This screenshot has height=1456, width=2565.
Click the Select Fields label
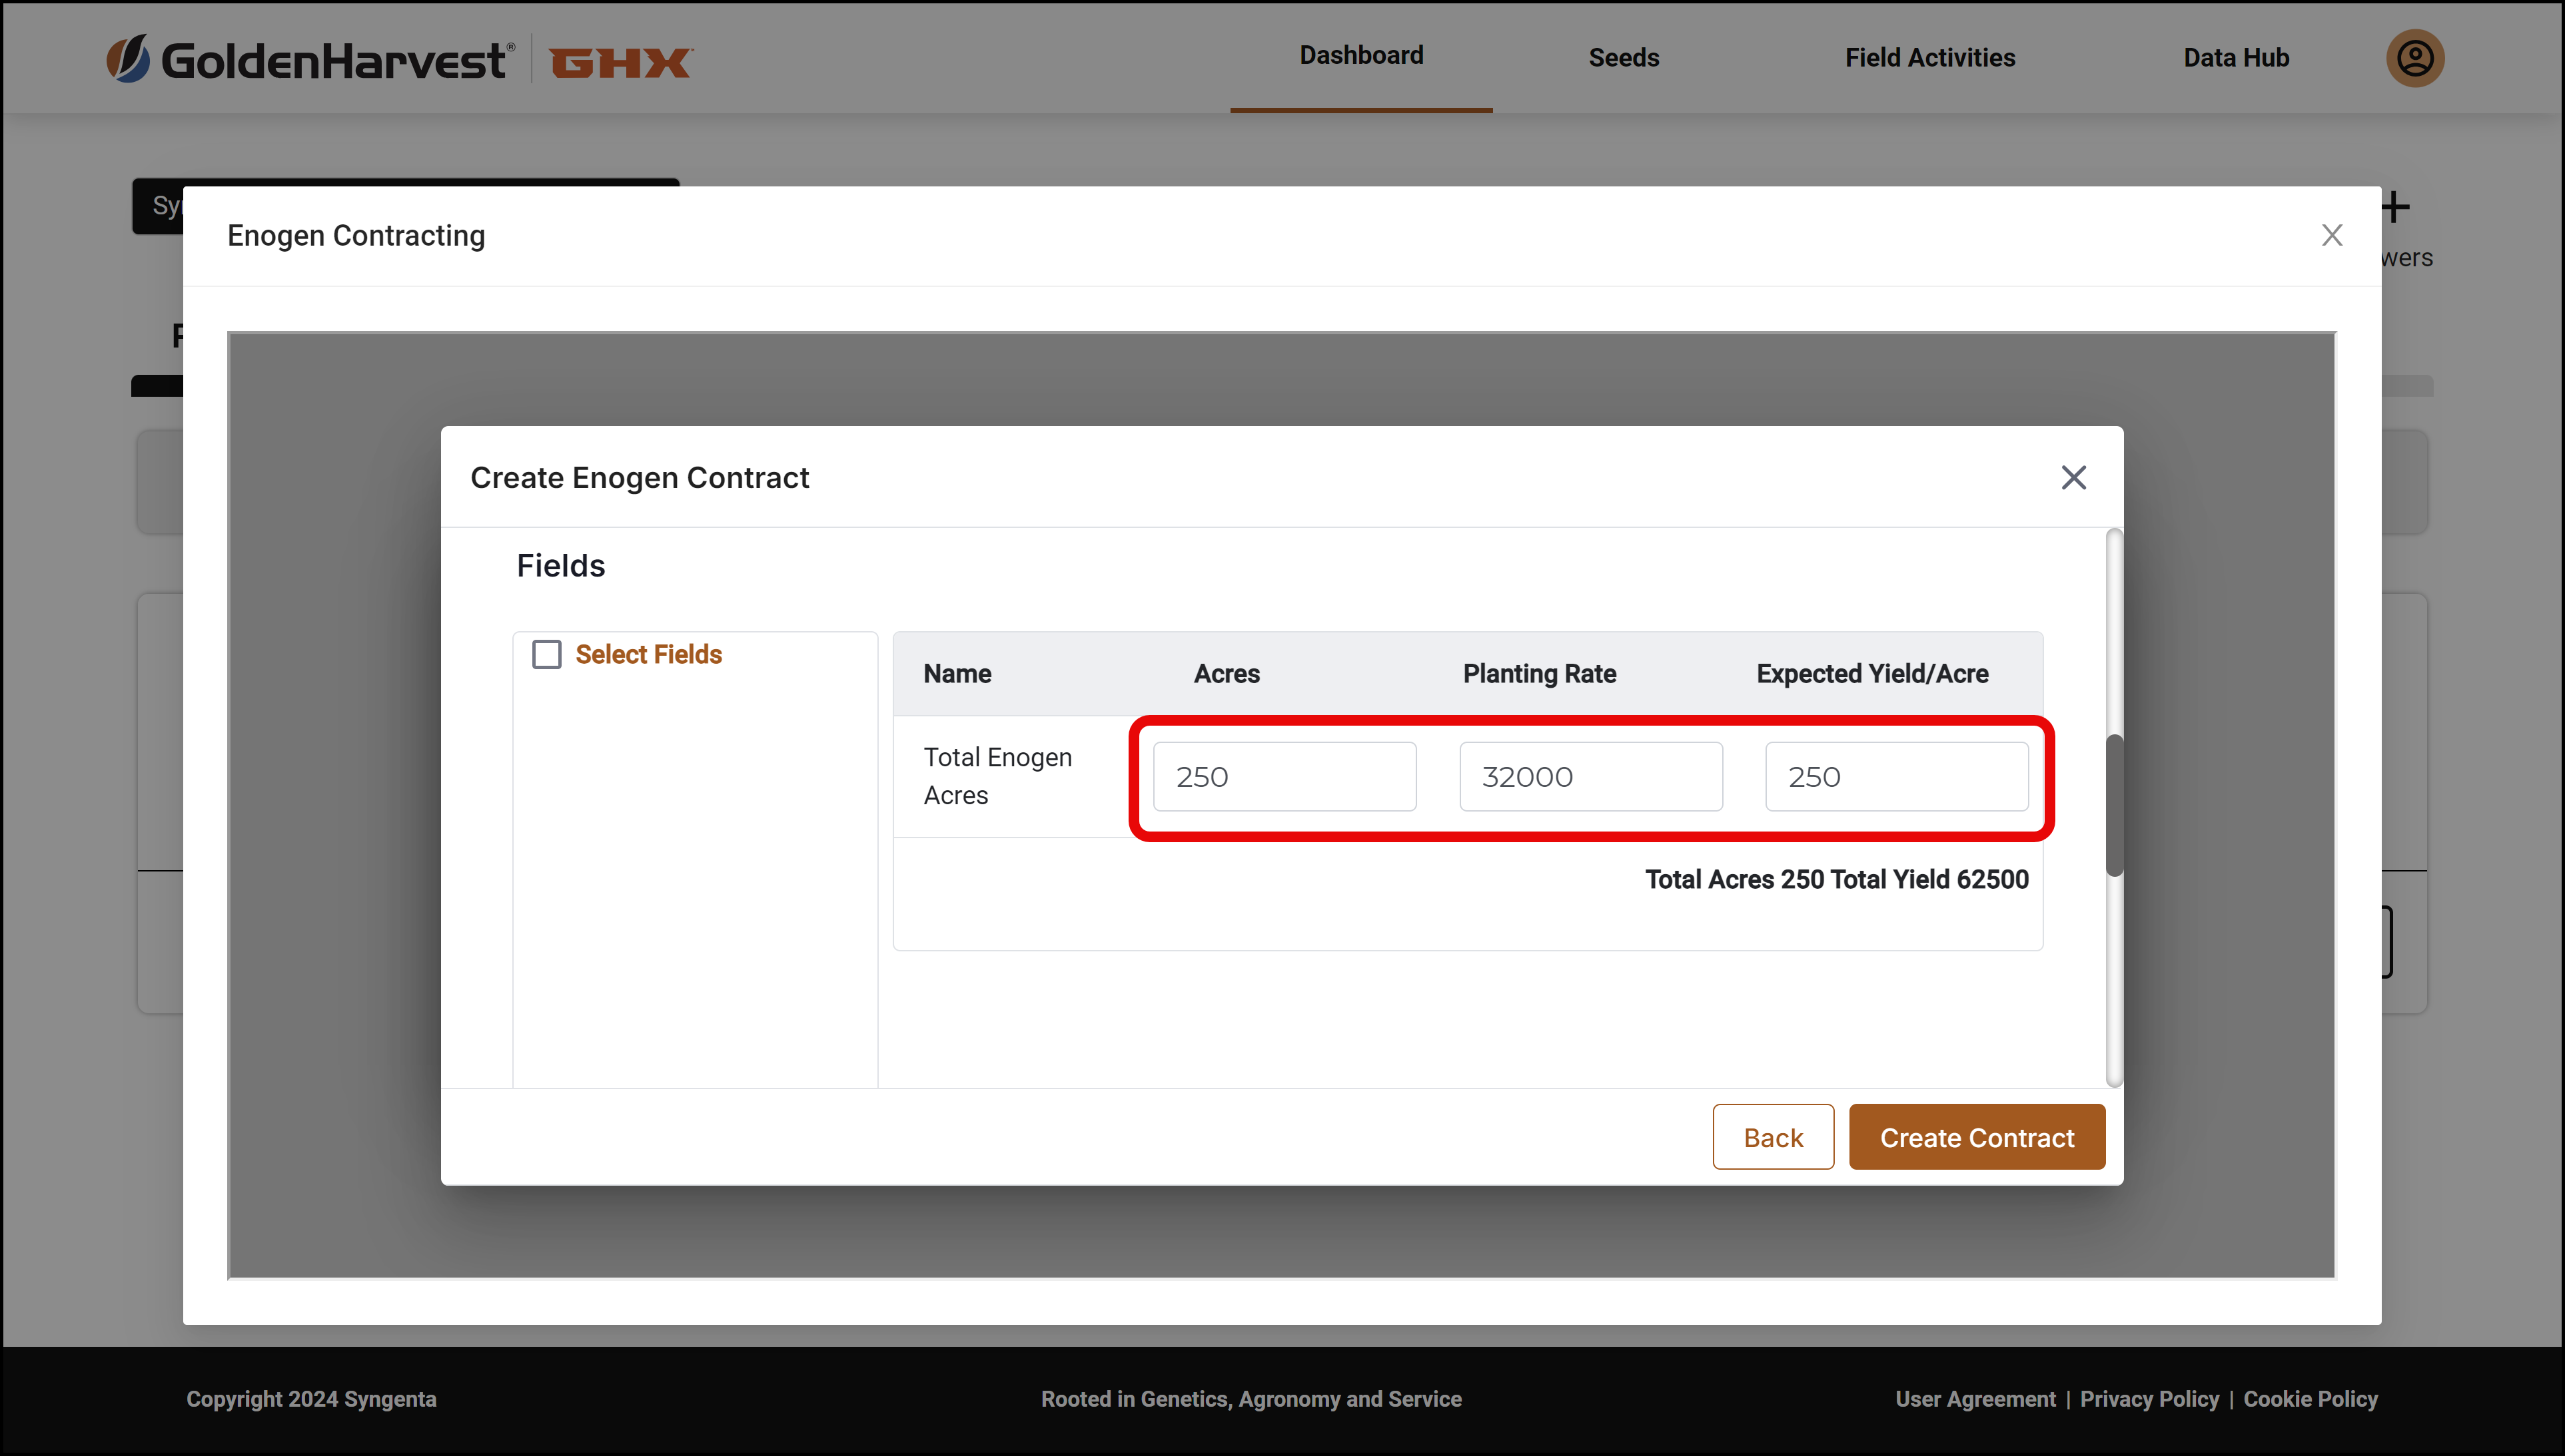[648, 654]
